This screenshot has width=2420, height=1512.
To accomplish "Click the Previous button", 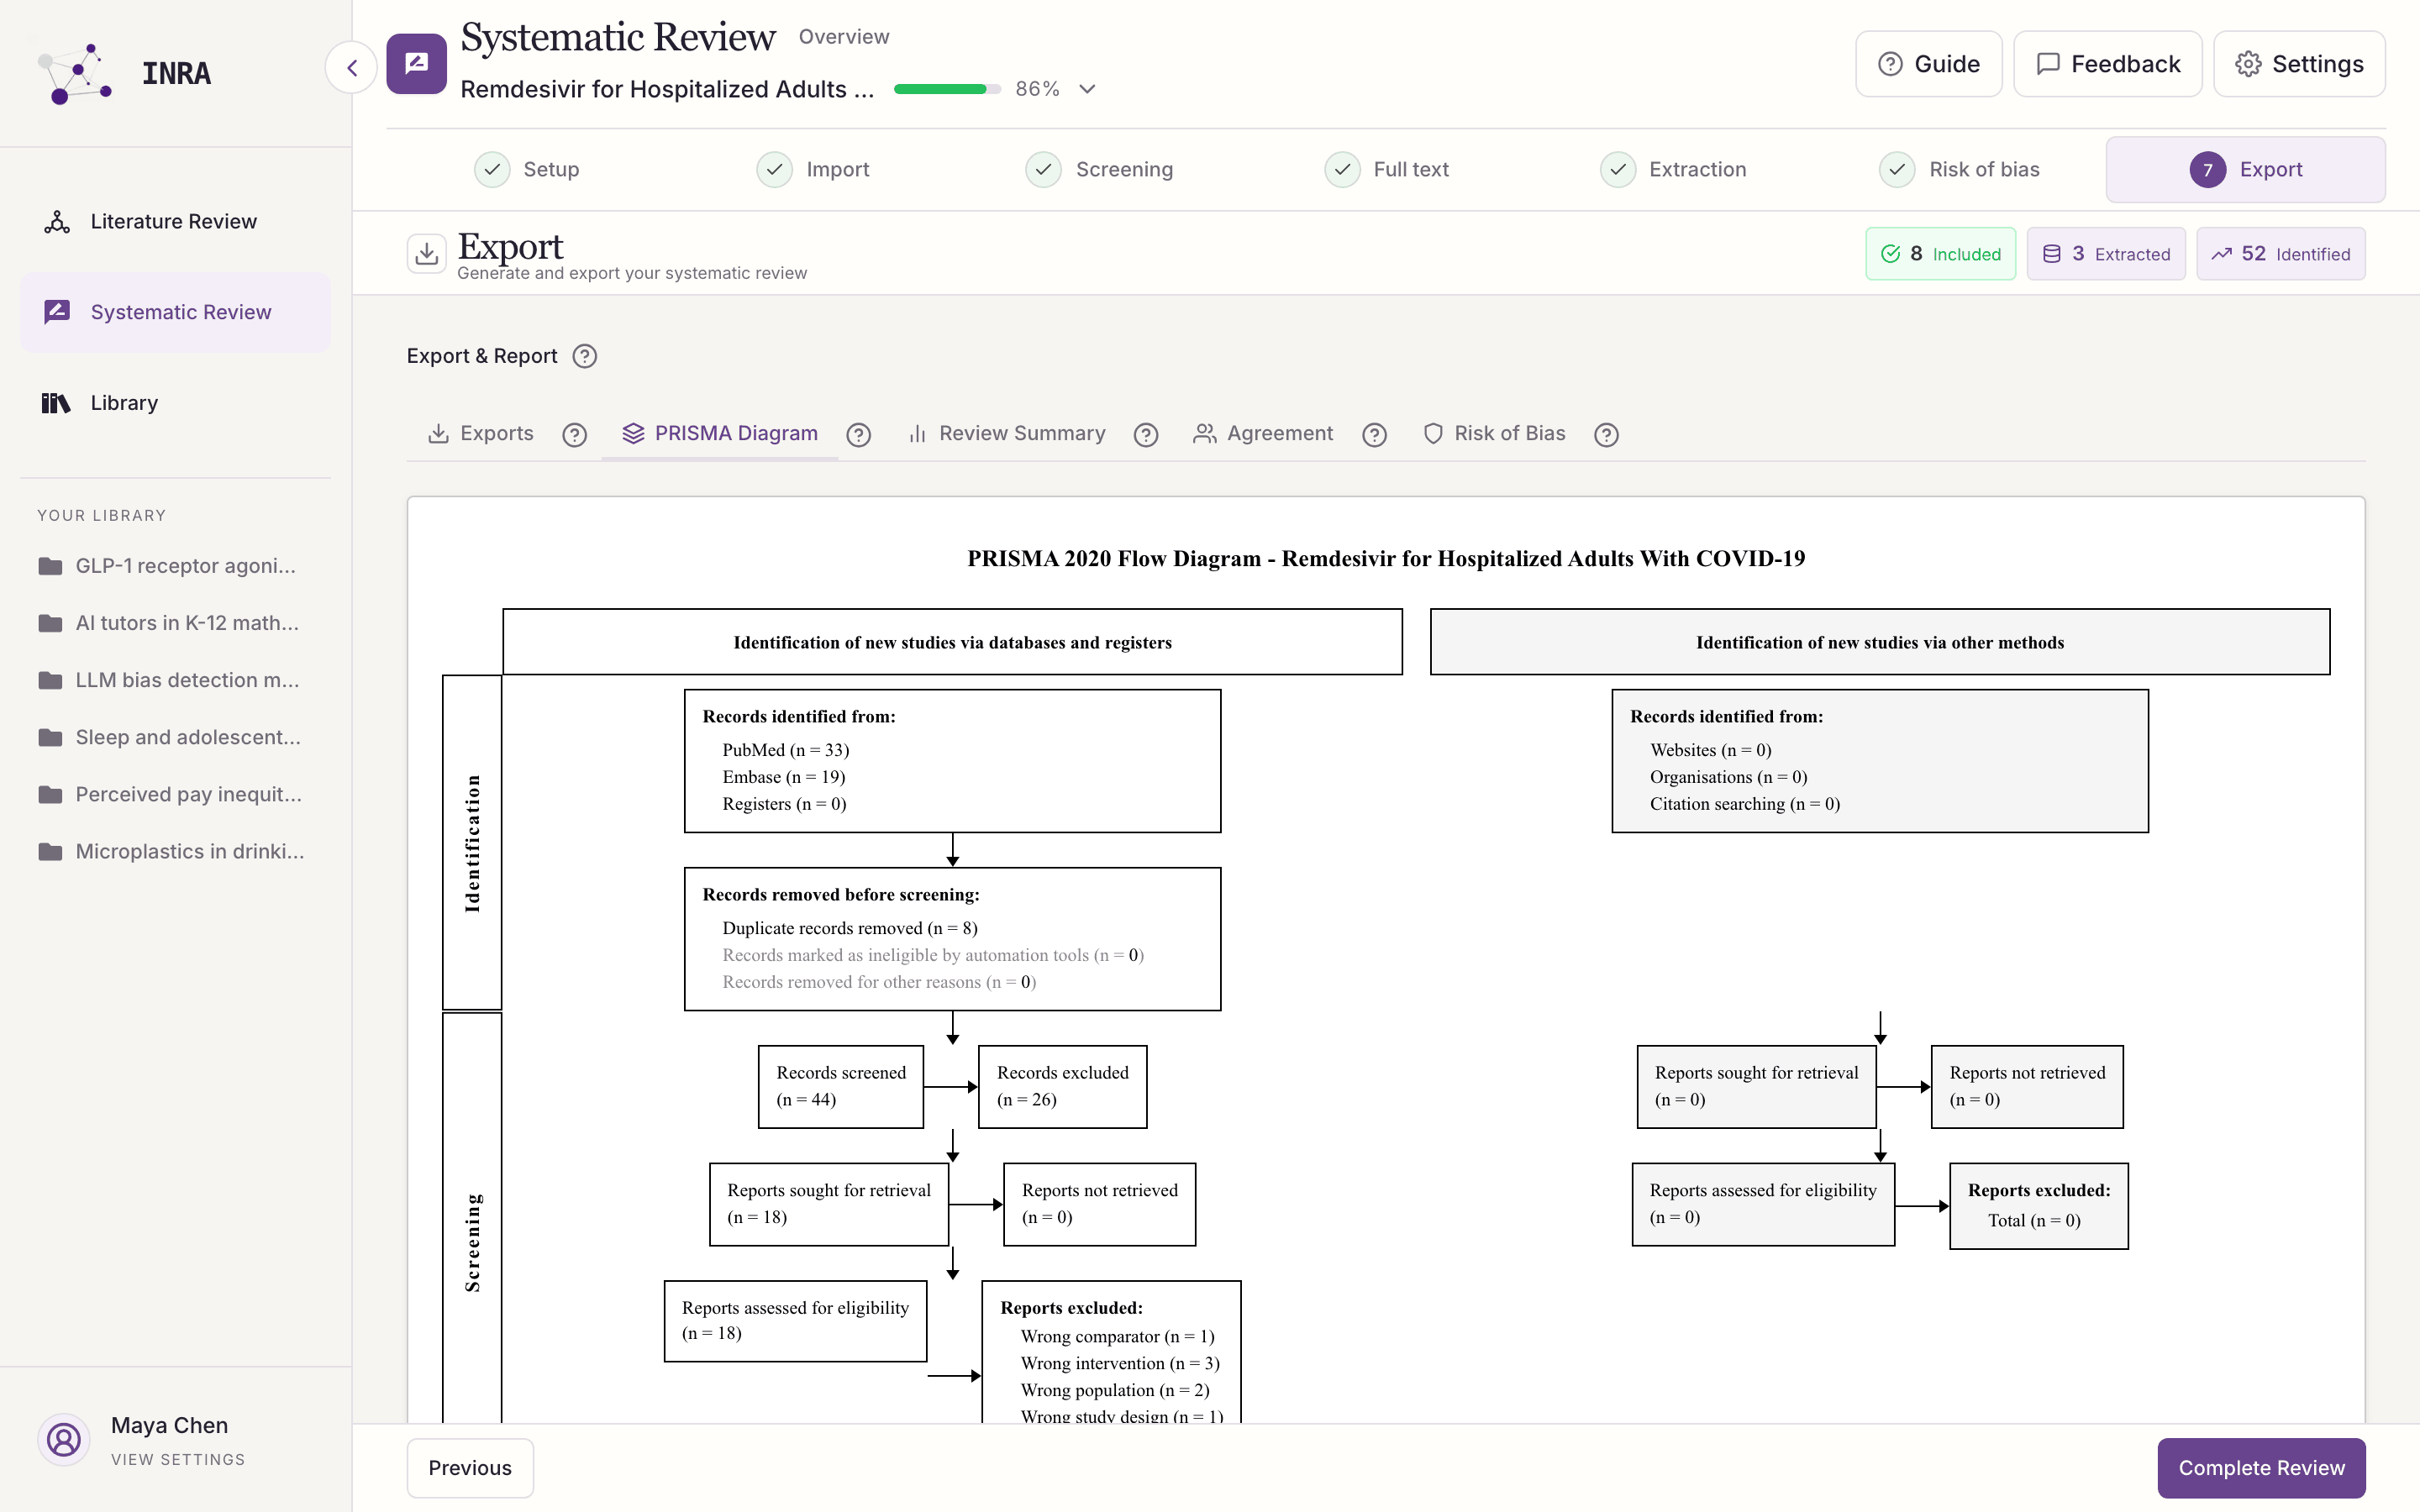I will (x=470, y=1467).
